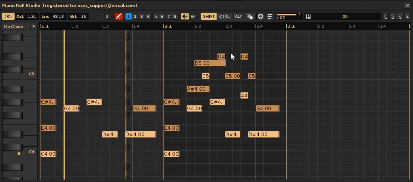Toggle the SHIFT modifier button
Image resolution: width=413 pixels, height=182 pixels.
pos(209,17)
